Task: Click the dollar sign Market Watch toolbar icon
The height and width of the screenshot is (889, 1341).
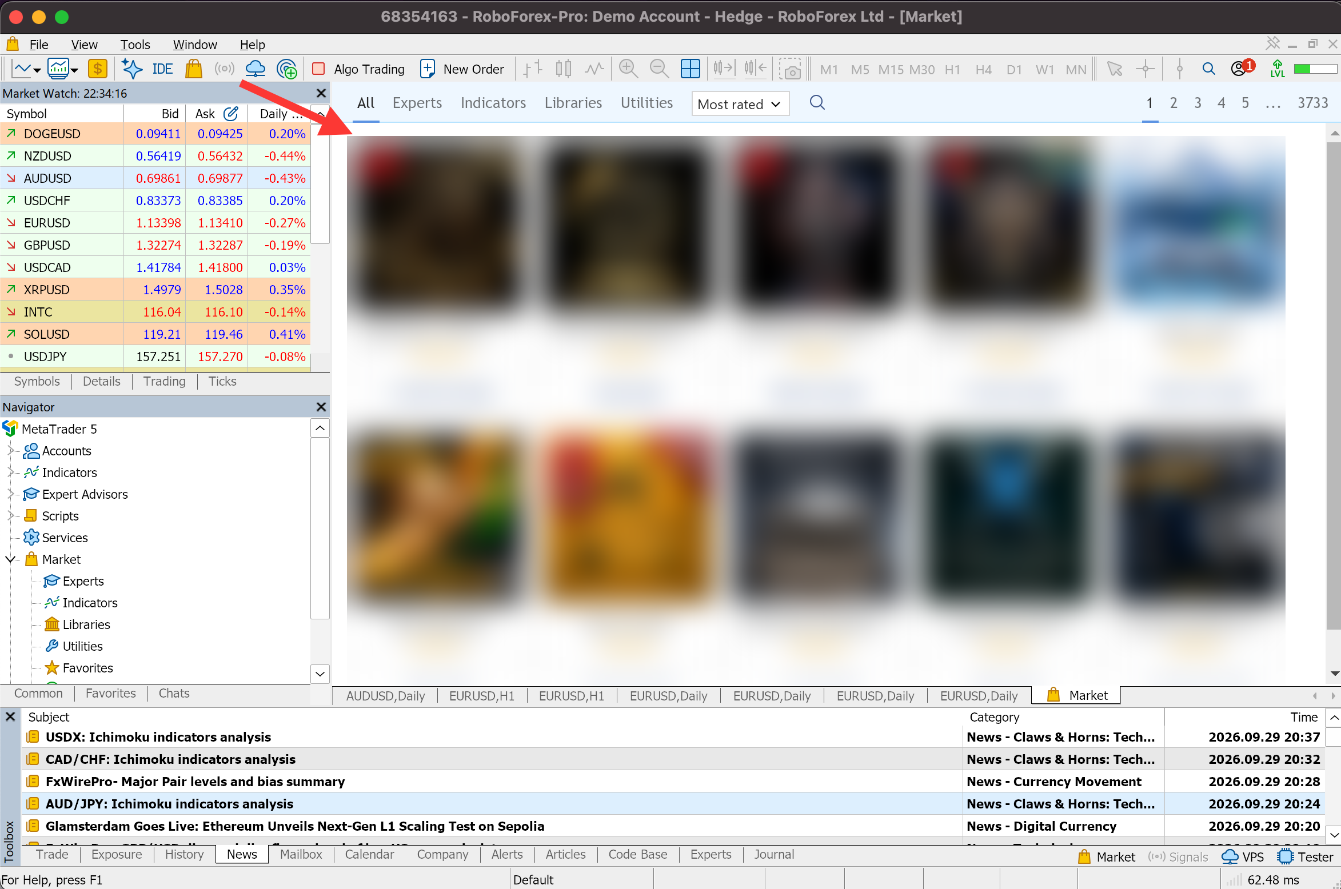Action: click(98, 69)
